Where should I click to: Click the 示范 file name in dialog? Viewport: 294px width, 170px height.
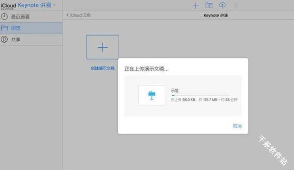pyautogui.click(x=175, y=90)
